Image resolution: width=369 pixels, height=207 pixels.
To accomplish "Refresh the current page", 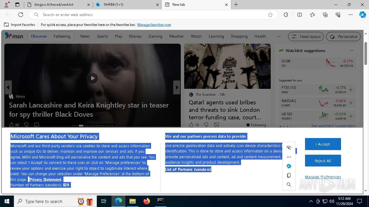I will [21, 15].
